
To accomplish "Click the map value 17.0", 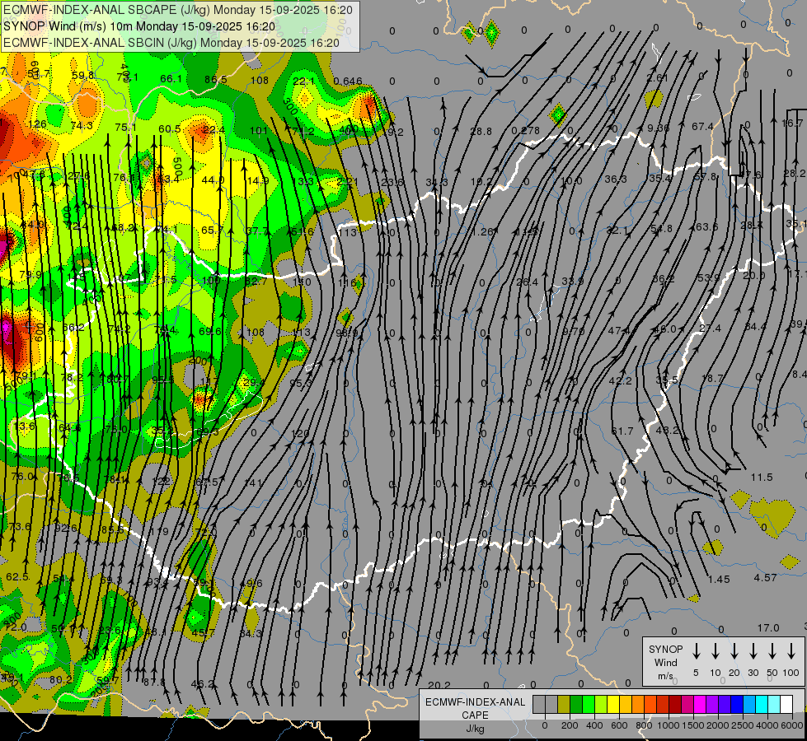I will 768,628.
